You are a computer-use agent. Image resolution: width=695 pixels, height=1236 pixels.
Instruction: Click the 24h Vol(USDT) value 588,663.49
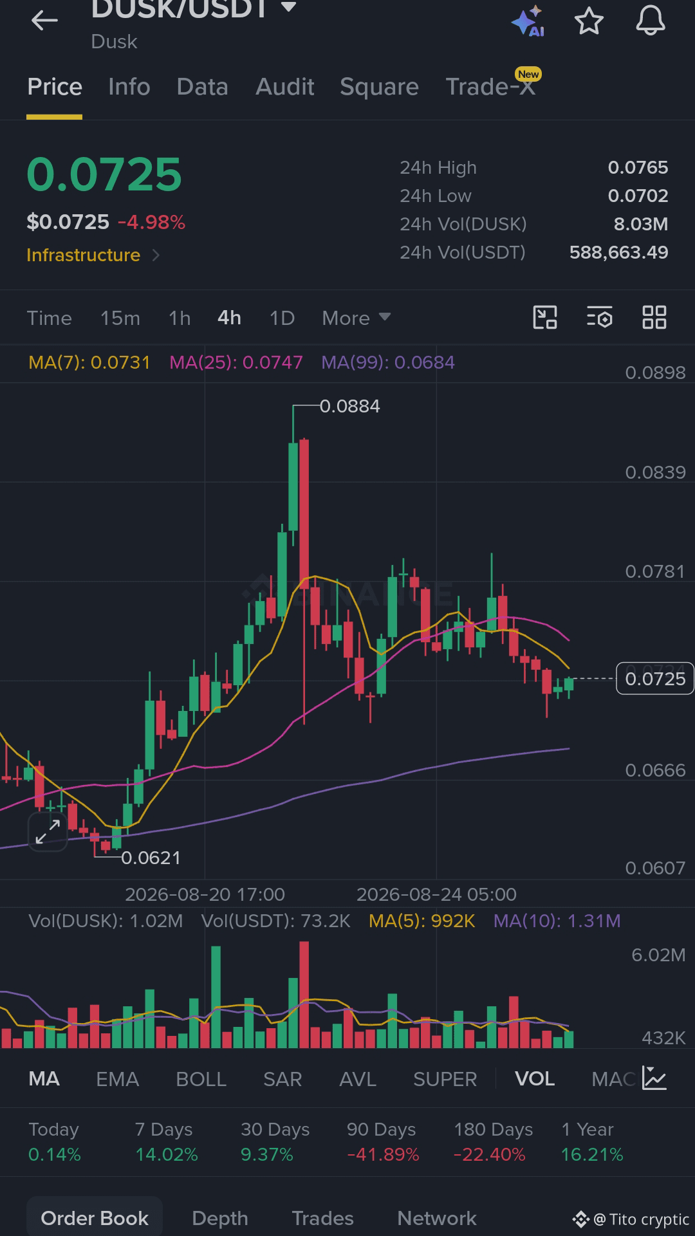tap(618, 252)
